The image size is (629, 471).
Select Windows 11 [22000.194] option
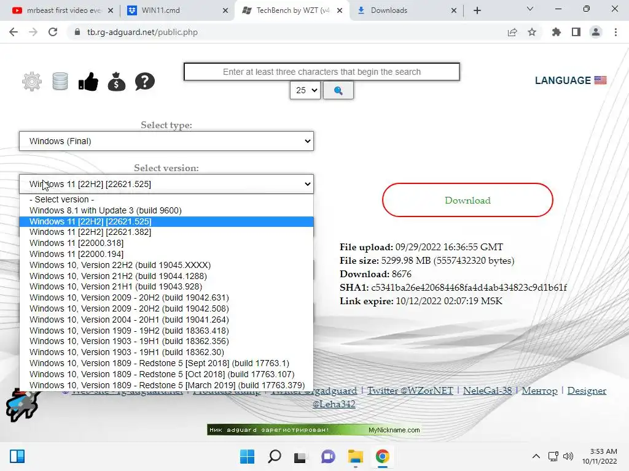pos(166,254)
